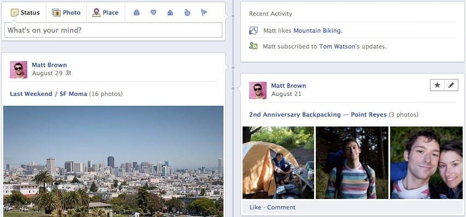This screenshot has height=217, width=466.
Task: Select the Photo composer tab
Action: (66, 13)
